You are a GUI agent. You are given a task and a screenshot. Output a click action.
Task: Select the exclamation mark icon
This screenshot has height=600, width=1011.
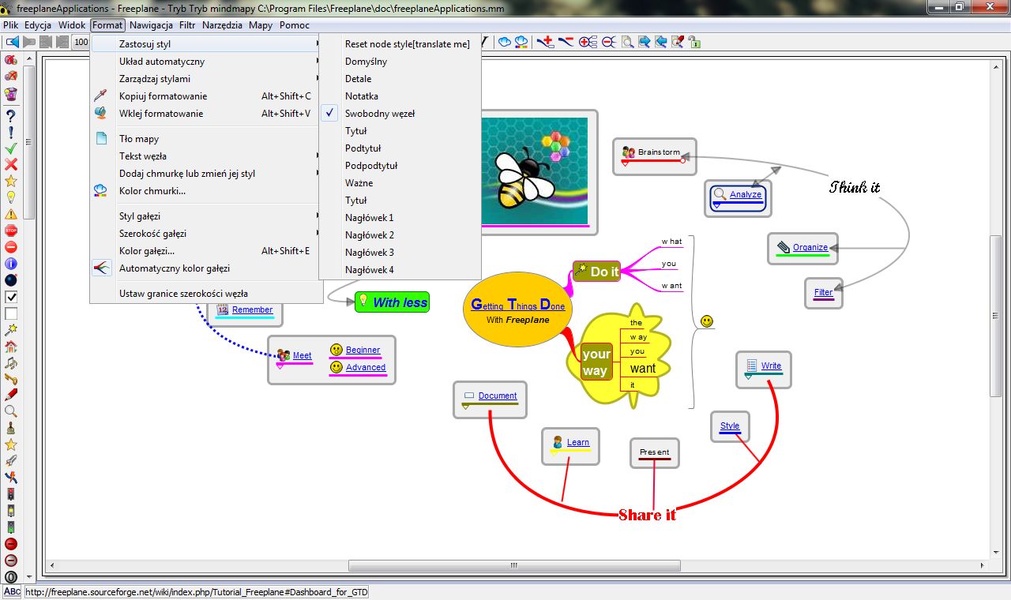pyautogui.click(x=11, y=132)
